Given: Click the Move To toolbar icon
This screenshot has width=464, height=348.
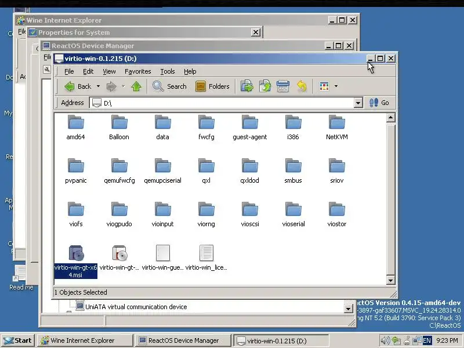Looking at the screenshot, I should tap(247, 86).
